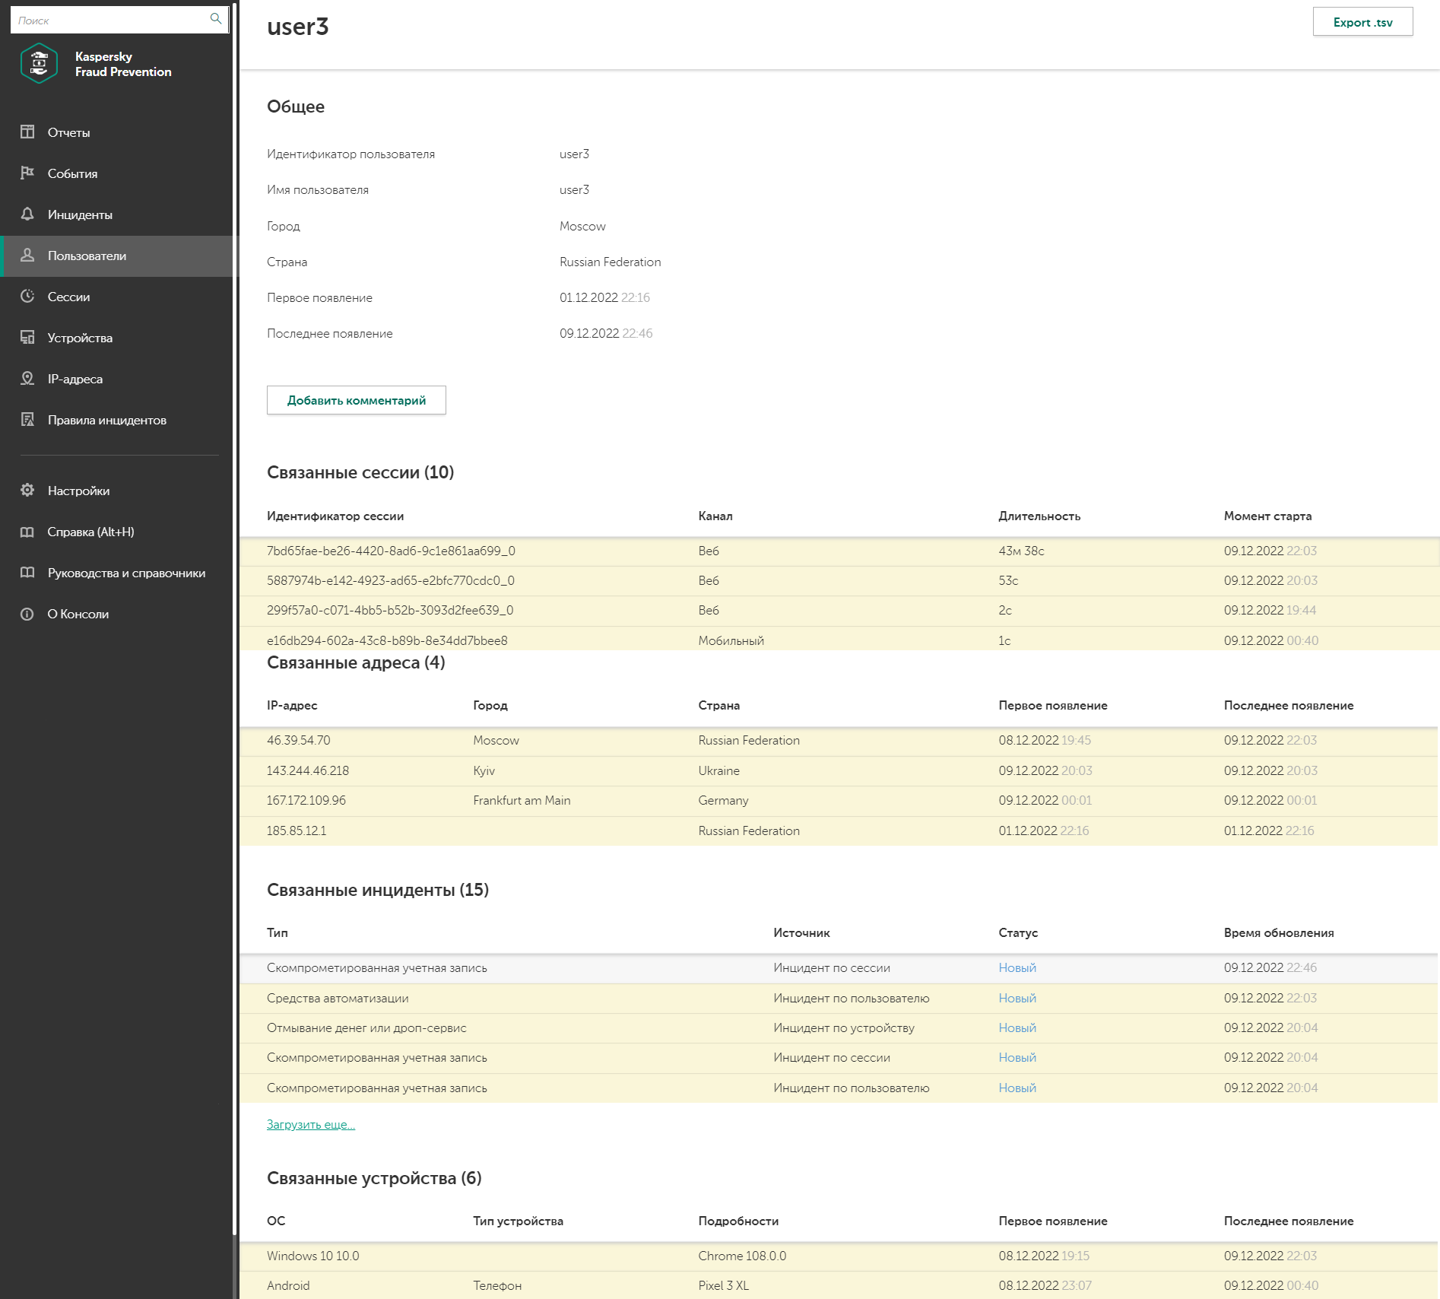Viewport: 1440px width, 1299px height.
Task: Open Reports via the Отчеты icon
Action: tap(27, 132)
